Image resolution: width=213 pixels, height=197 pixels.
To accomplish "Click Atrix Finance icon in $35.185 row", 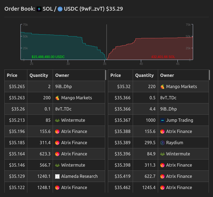I will [57, 143].
